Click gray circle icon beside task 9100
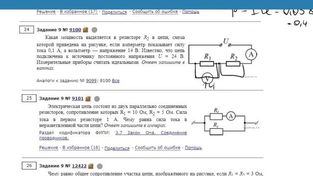 point(94,30)
